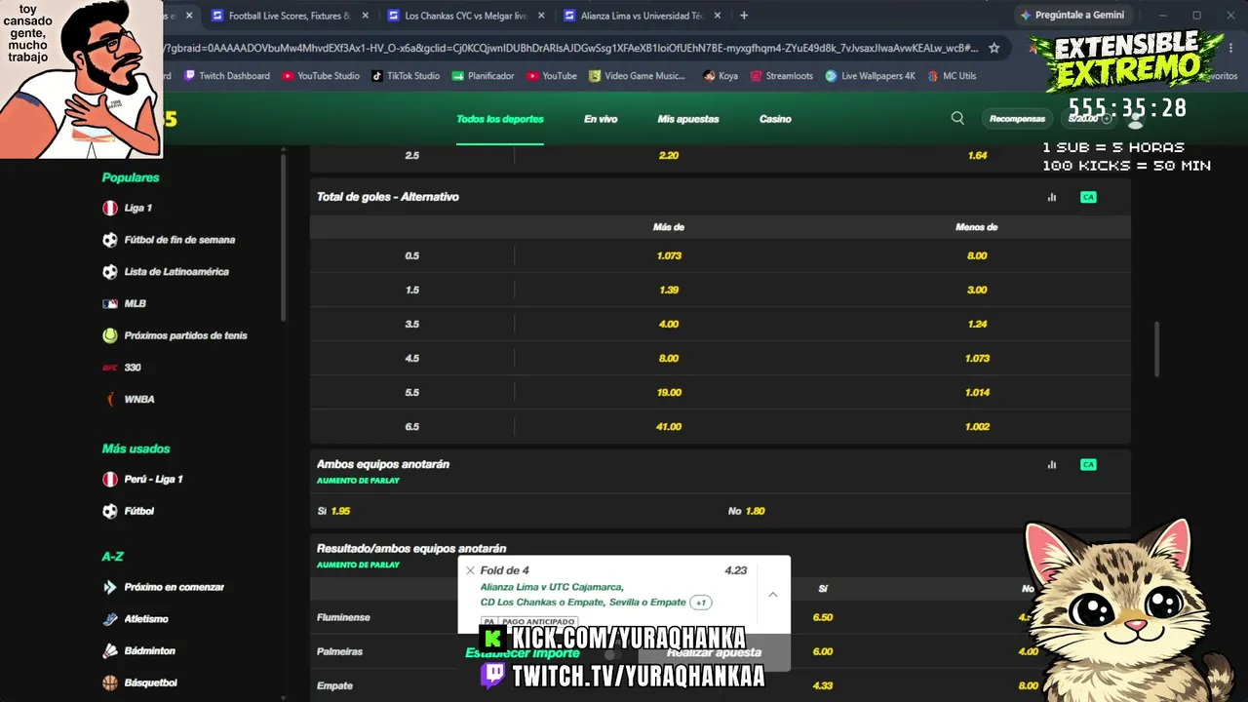Go to the En vivo tab
The height and width of the screenshot is (702, 1248).
pyautogui.click(x=601, y=119)
